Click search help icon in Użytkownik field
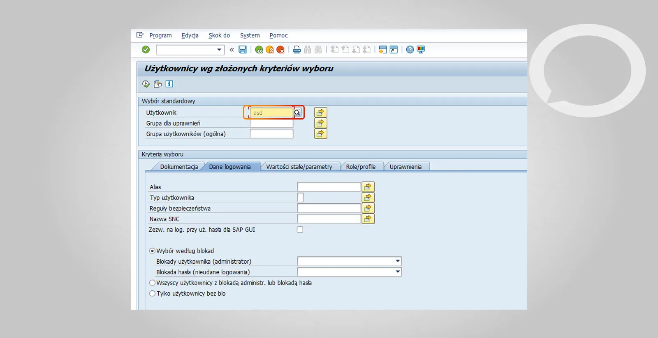Image resolution: width=658 pixels, height=338 pixels. pos(297,113)
